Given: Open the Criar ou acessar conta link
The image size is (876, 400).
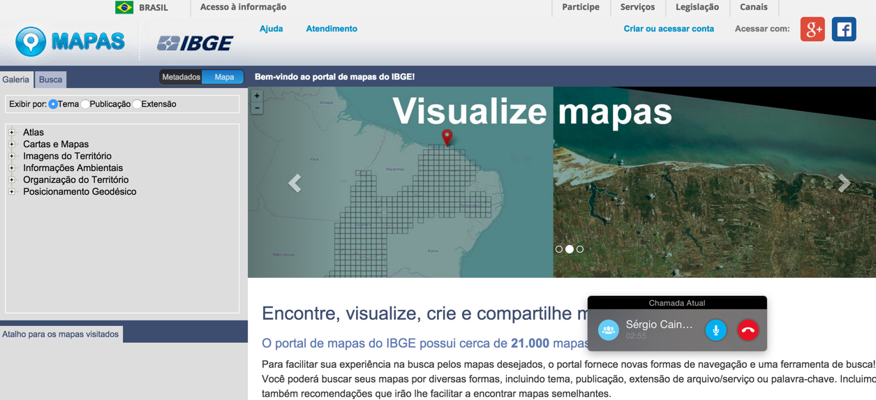Looking at the screenshot, I should (669, 29).
